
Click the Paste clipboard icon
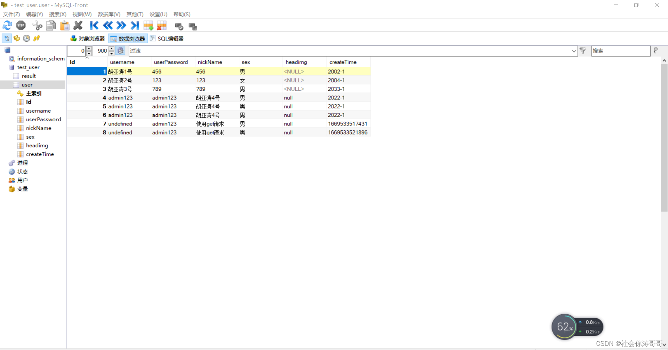pyautogui.click(x=65, y=25)
